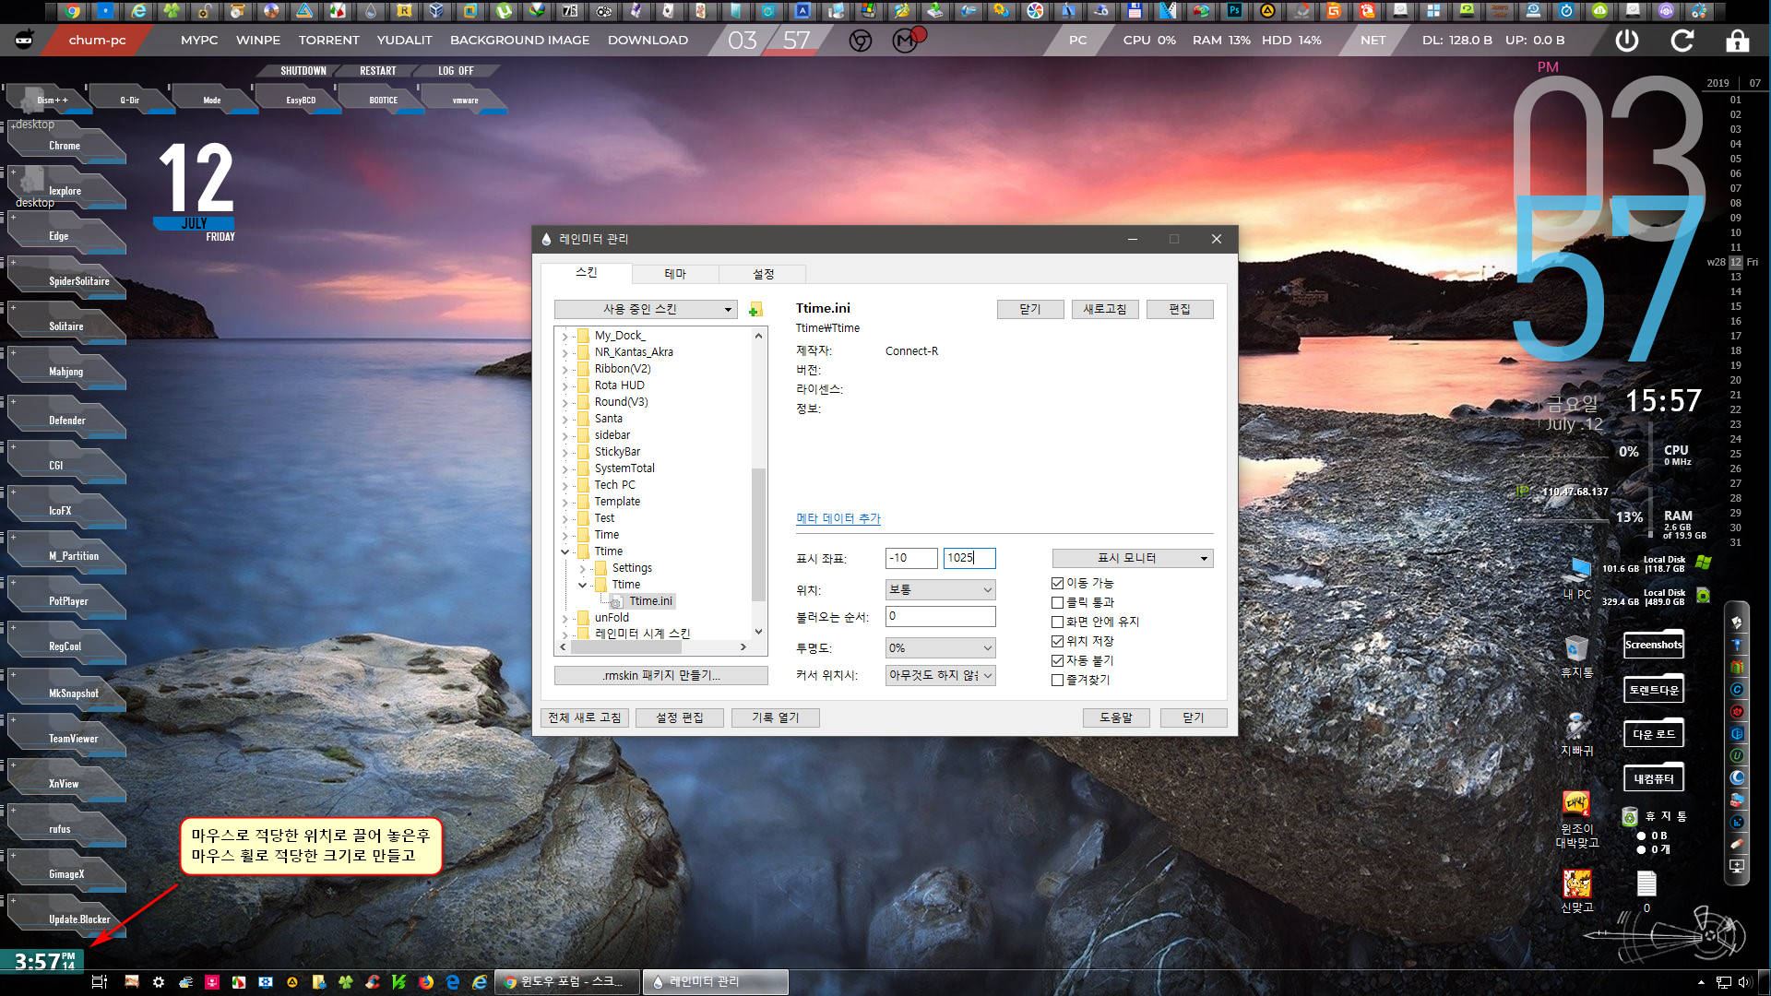Screen dimensions: 1771x996
Task: Toggle the 위치 저장 checkbox
Action: pos(1057,641)
